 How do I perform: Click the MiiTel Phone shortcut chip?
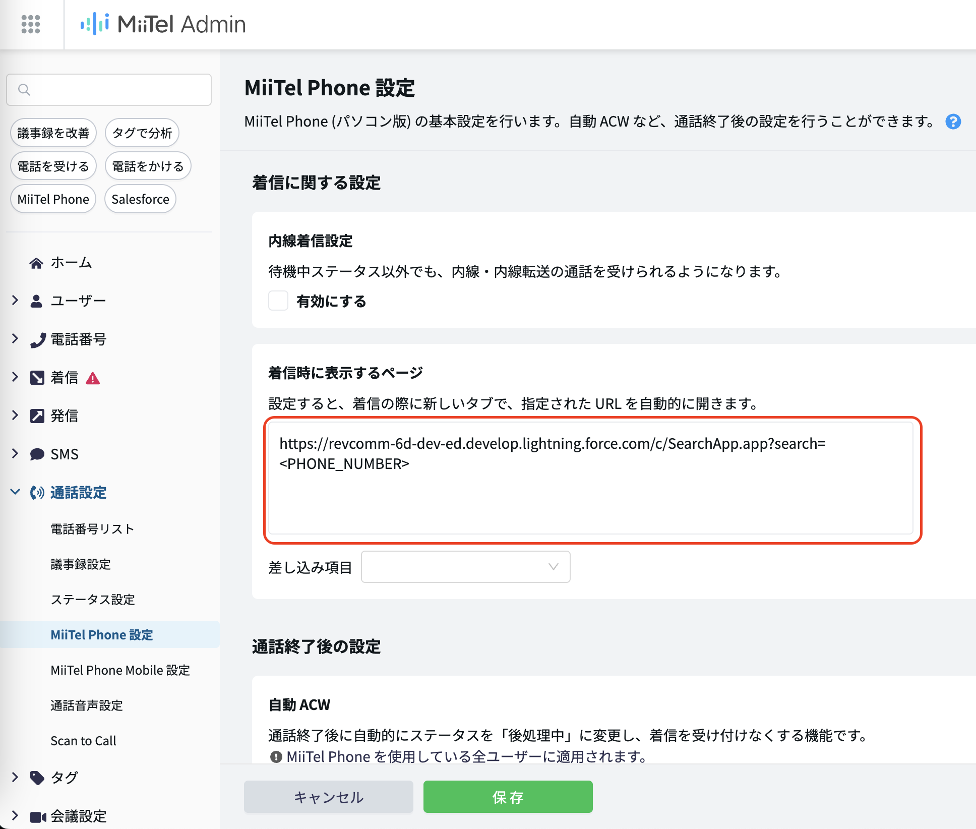(x=53, y=199)
